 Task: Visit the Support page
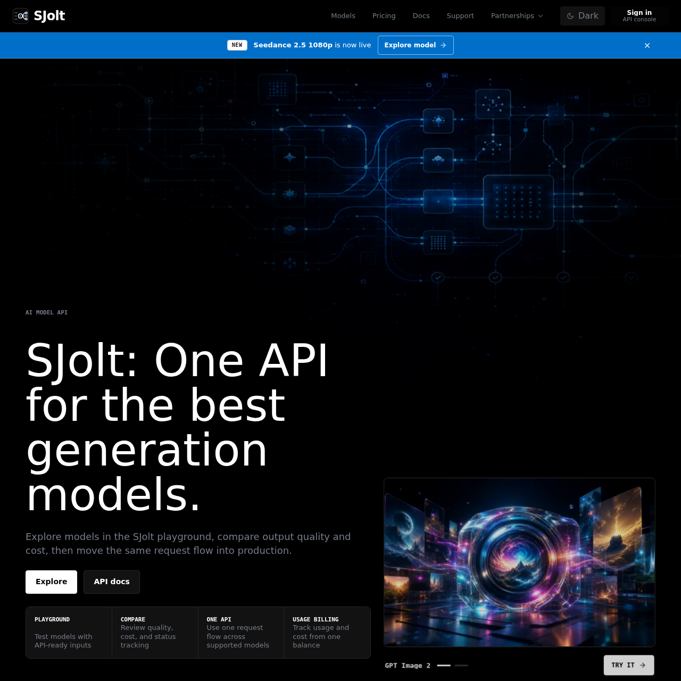(460, 16)
